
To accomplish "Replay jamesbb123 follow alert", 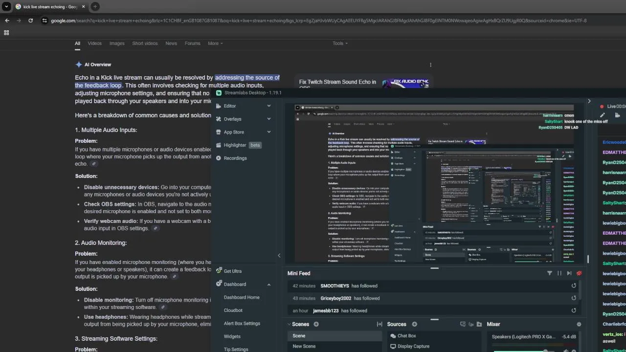I will click(574, 310).
